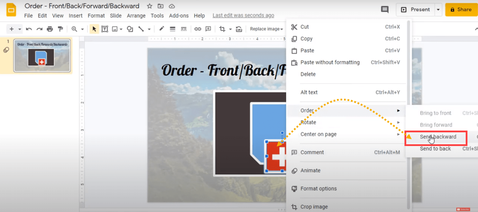
Task: Open the Arrange menu
Action: [x=136, y=15]
